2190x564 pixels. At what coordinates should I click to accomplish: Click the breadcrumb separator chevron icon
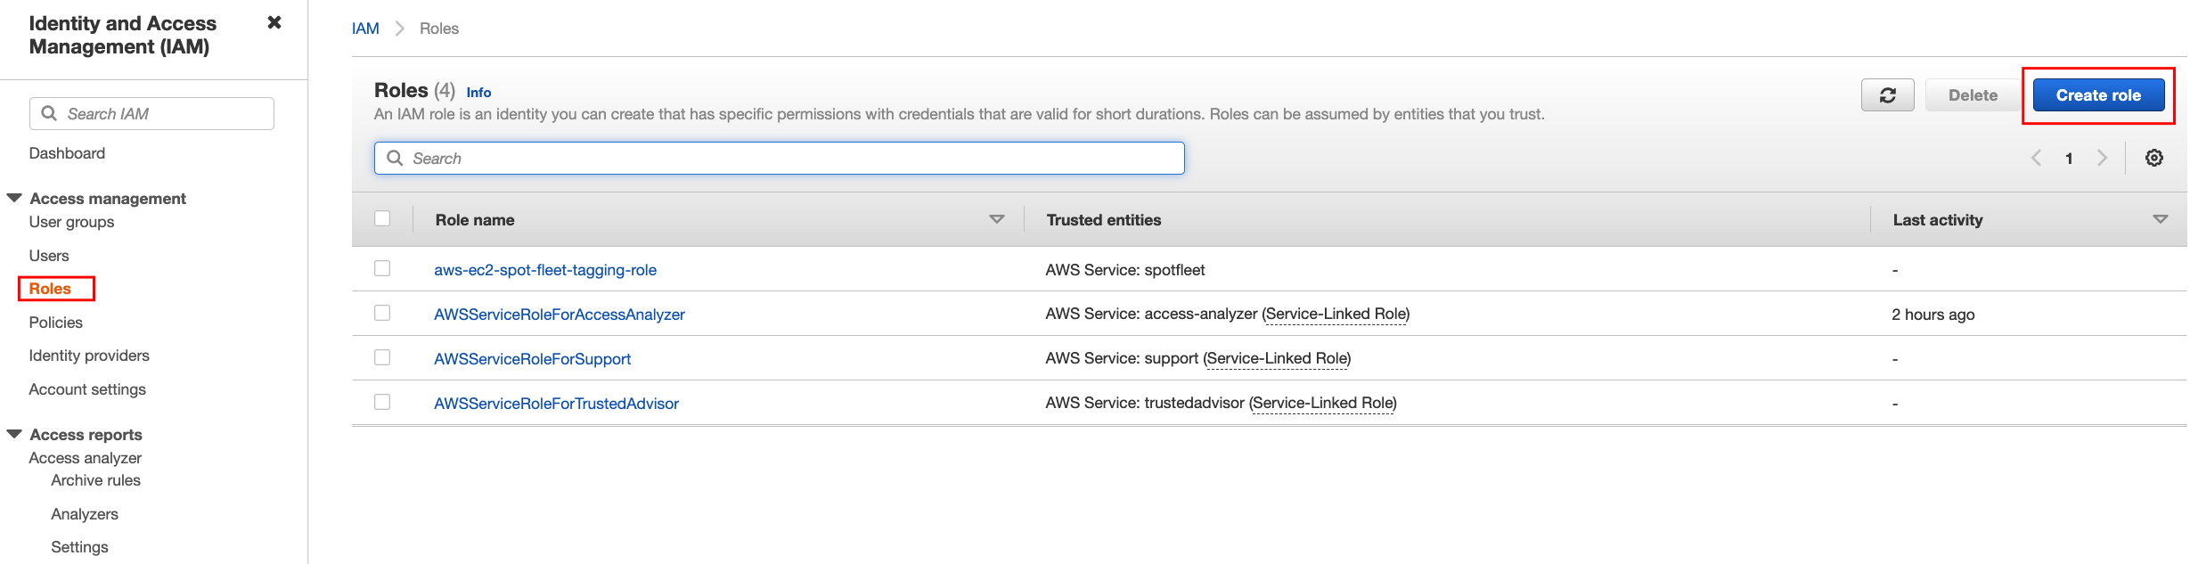(400, 29)
